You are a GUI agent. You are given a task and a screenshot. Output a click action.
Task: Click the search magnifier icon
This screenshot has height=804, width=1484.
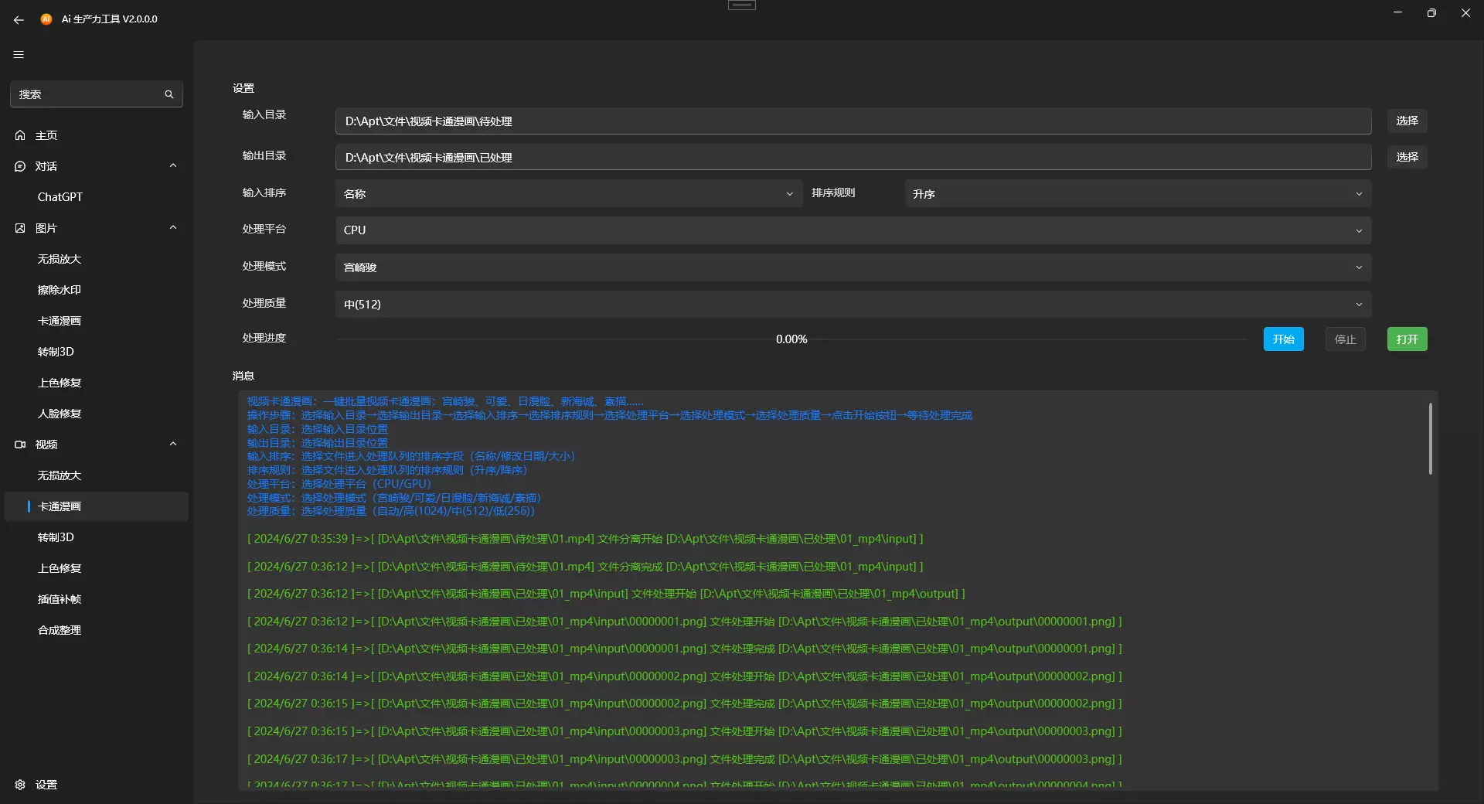click(x=168, y=94)
